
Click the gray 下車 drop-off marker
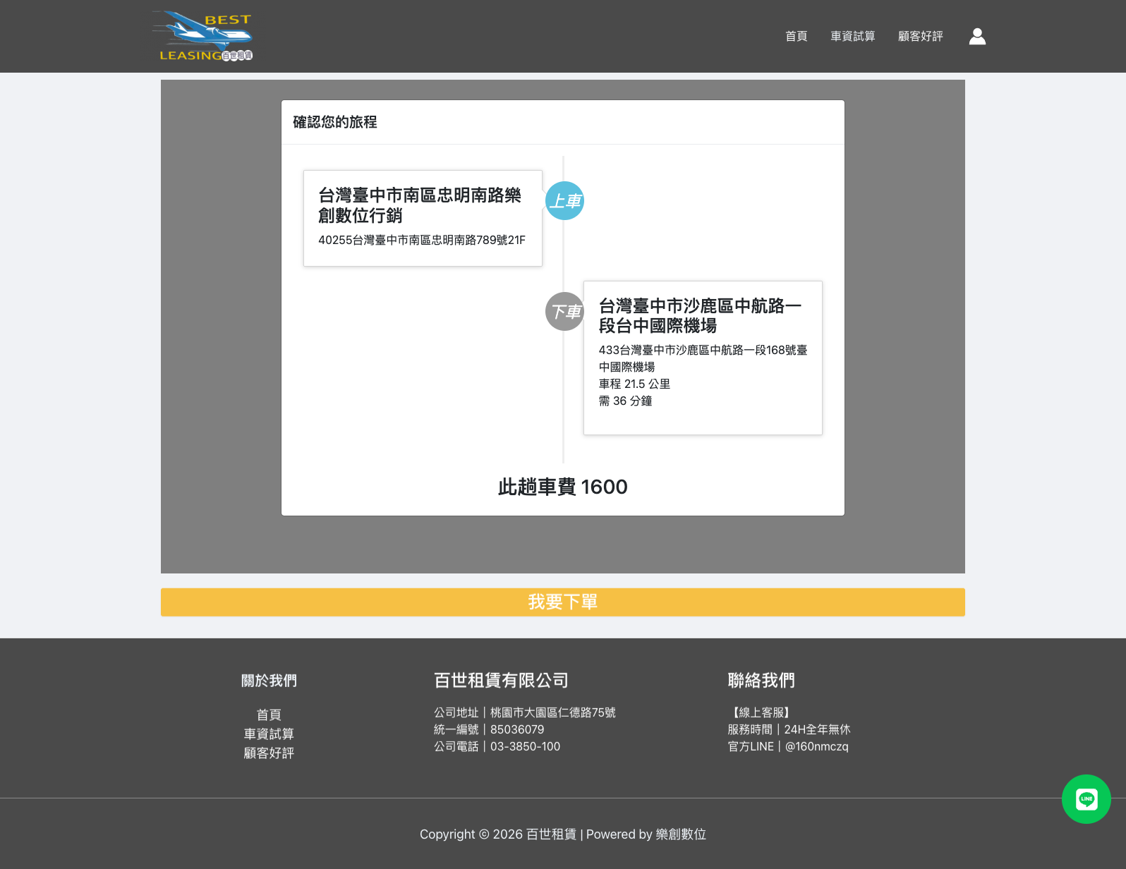(x=564, y=311)
